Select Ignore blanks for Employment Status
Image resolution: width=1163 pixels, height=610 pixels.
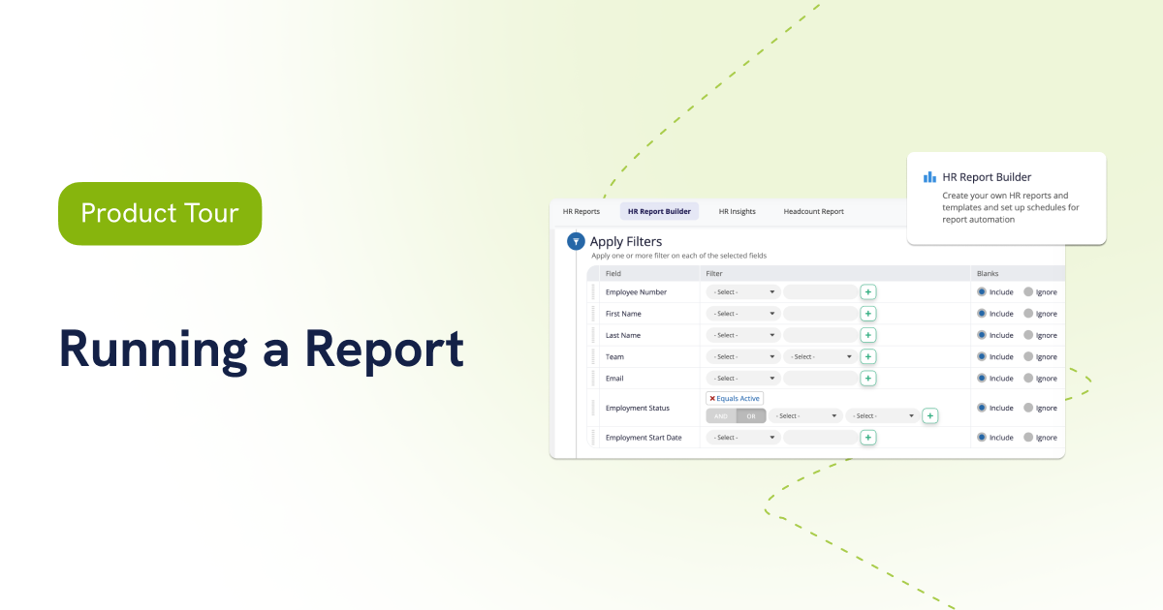pyautogui.click(x=1028, y=408)
